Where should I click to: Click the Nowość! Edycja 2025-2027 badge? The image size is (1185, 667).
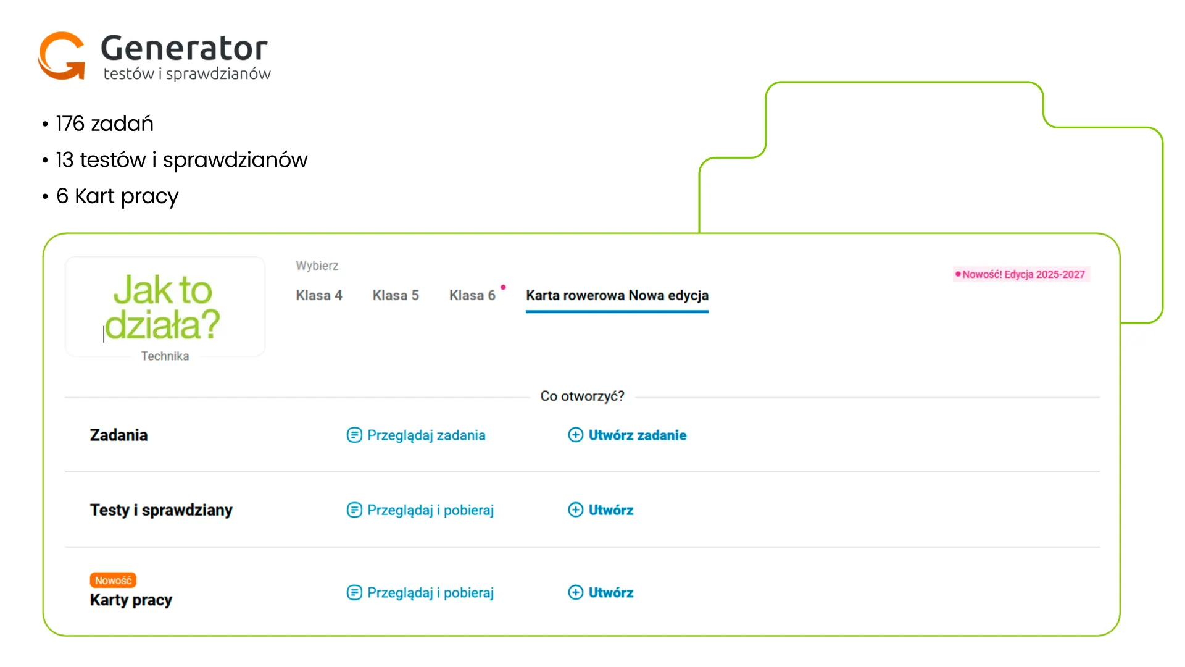[1022, 274]
